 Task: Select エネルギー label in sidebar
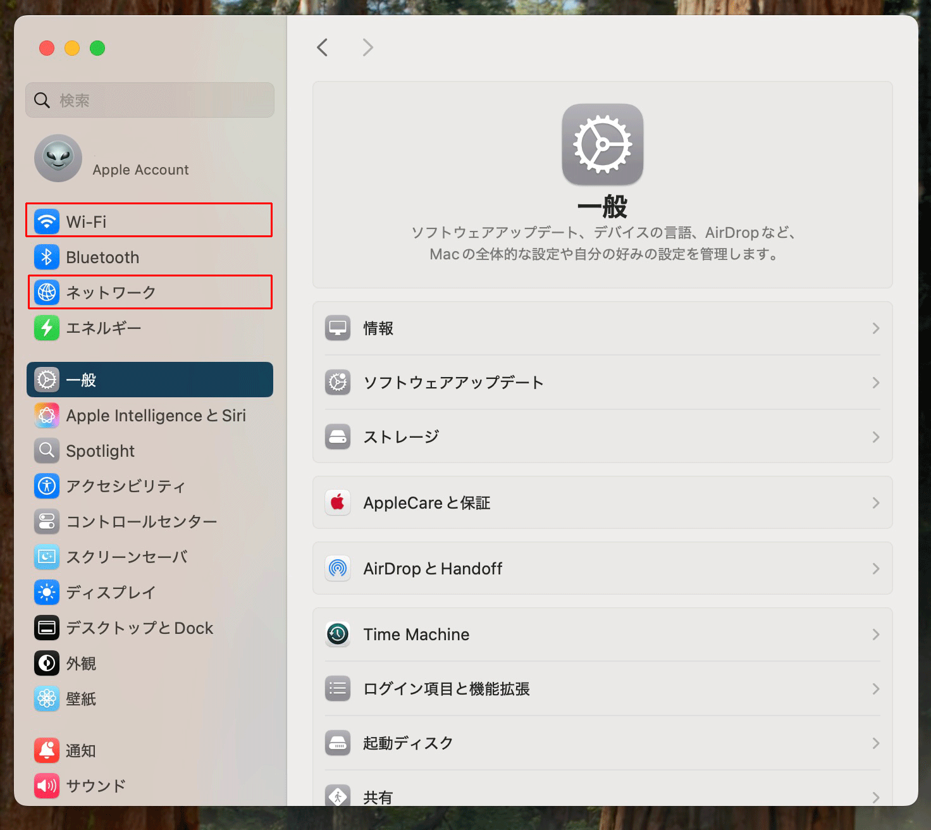[x=104, y=328]
